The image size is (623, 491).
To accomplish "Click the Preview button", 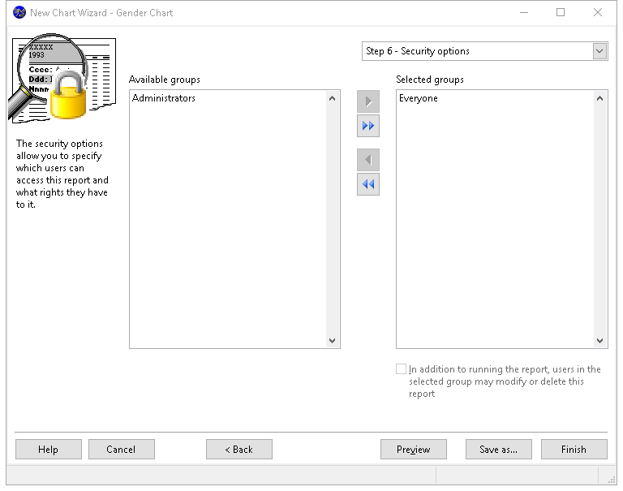I will click(414, 450).
